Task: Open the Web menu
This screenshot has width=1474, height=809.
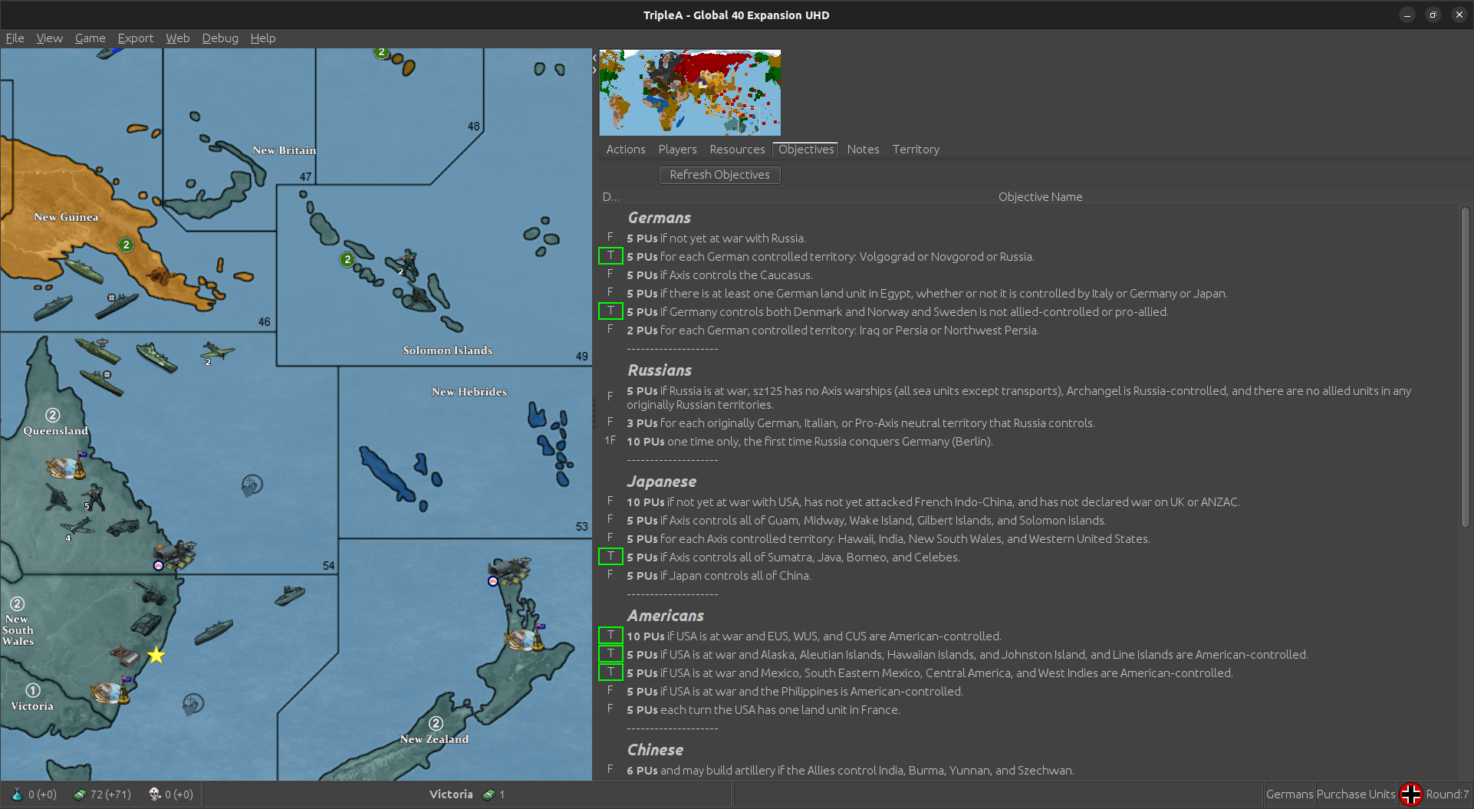Action: pos(178,38)
